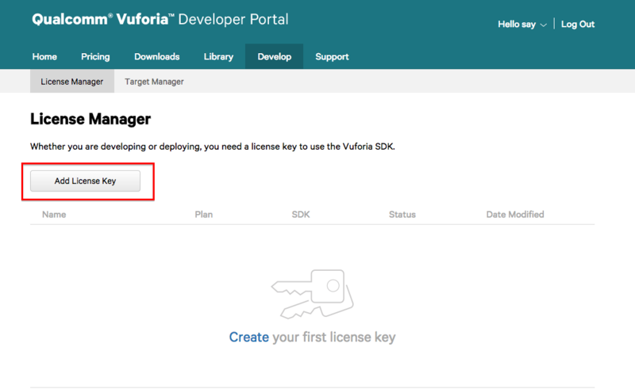Select the Develop menu item
635x389 pixels.
point(274,56)
